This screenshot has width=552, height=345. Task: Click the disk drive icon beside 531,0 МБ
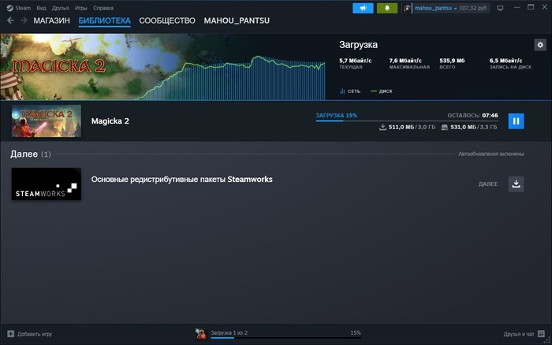tap(445, 127)
